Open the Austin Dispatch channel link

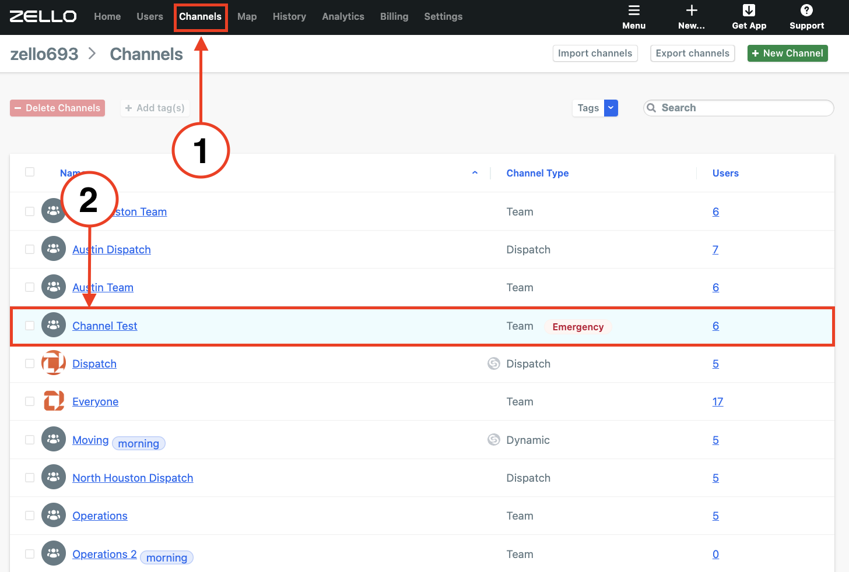pyautogui.click(x=111, y=249)
